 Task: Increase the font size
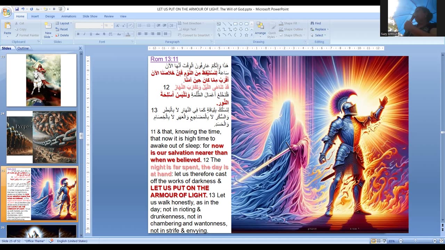(x=118, y=26)
